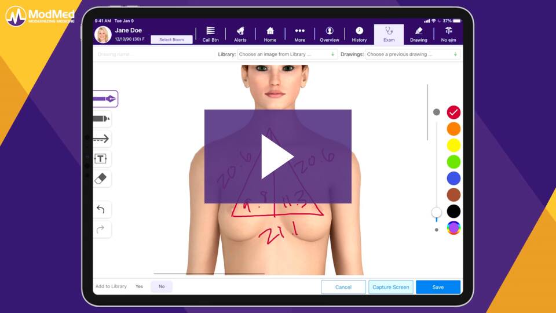Open the previous Drawings dropdown

point(413,54)
